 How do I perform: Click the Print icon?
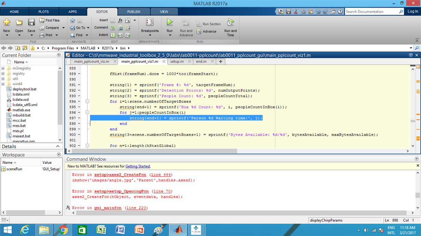tap(42, 35)
